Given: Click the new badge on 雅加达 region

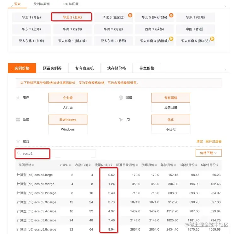Looking at the screenshot, I should [x=212, y=39].
